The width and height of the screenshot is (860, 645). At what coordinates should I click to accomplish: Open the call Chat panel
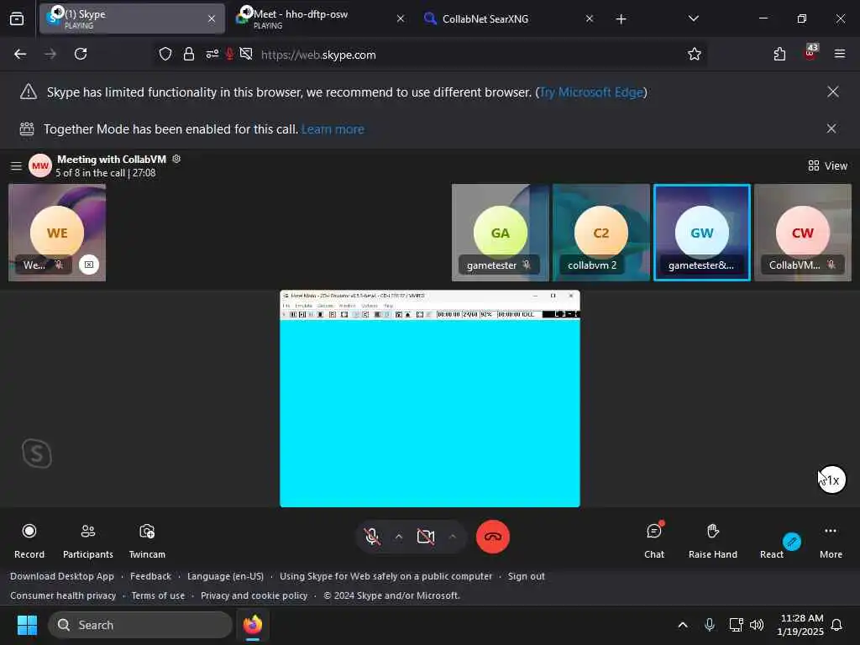click(654, 540)
